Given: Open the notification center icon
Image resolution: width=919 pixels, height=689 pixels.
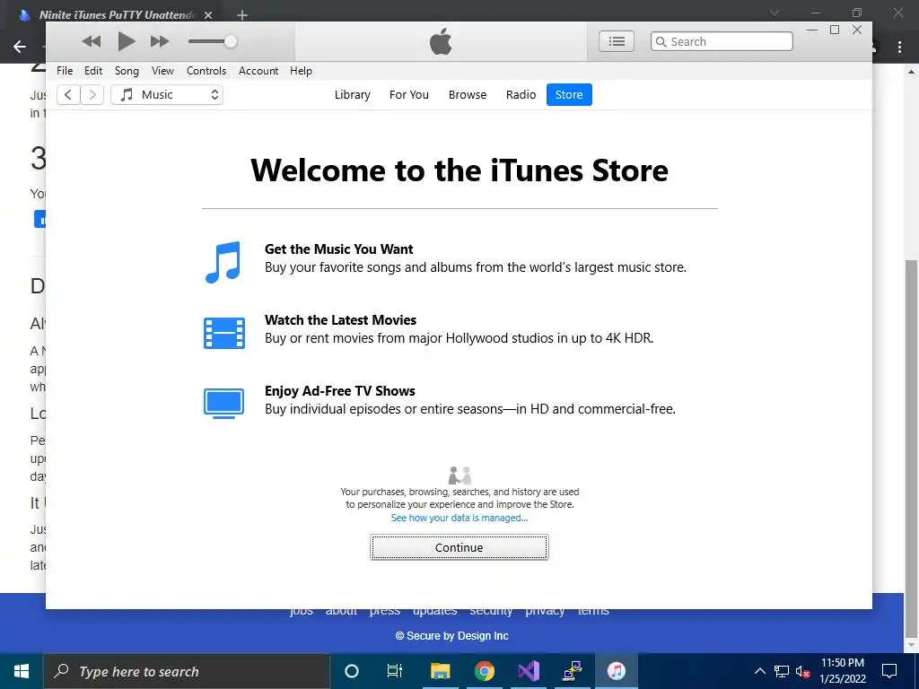Looking at the screenshot, I should [889, 671].
